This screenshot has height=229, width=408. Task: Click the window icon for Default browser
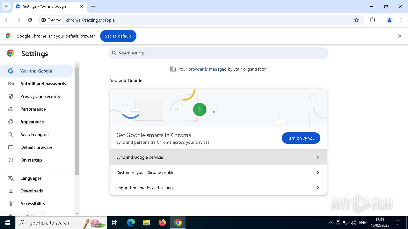[x=11, y=147]
